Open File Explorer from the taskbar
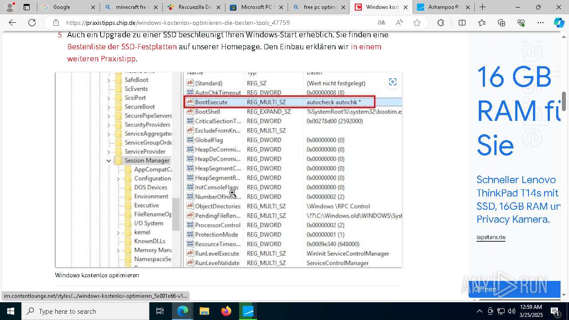Viewport: 569px width, 320px height. tap(204, 311)
